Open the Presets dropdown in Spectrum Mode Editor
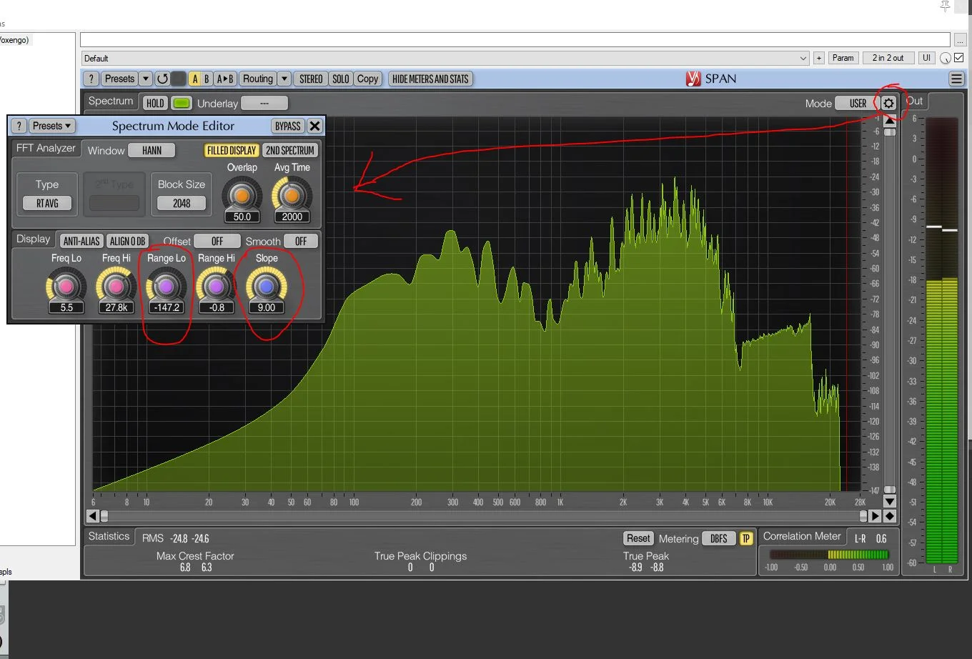The height and width of the screenshot is (659, 972). [52, 126]
